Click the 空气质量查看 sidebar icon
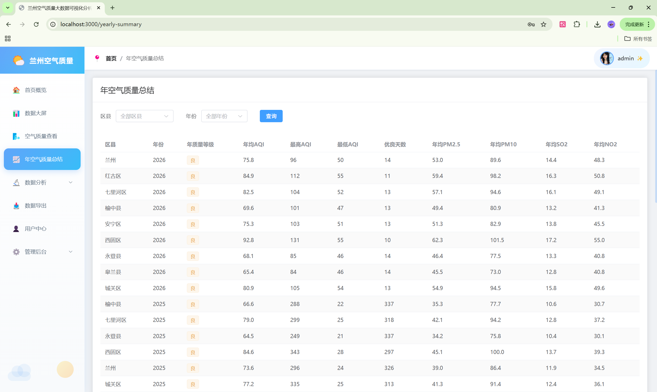This screenshot has height=392, width=657. [16, 136]
